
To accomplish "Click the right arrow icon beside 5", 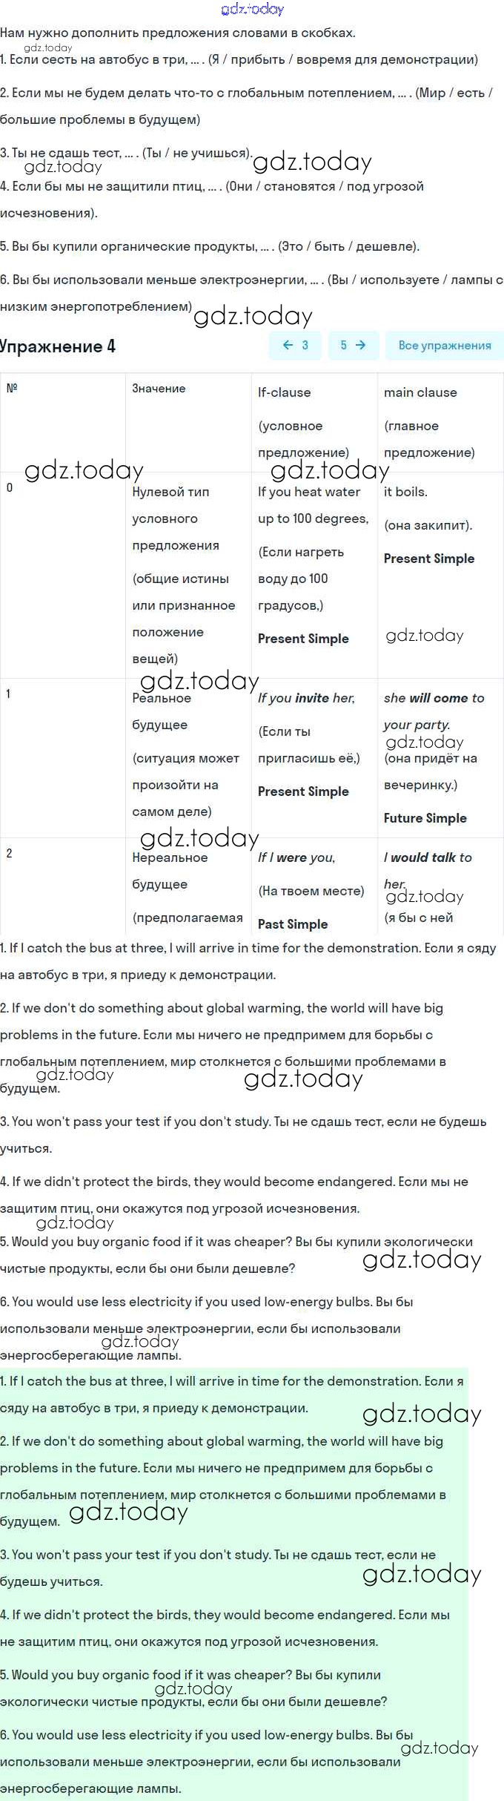I will 361,345.
